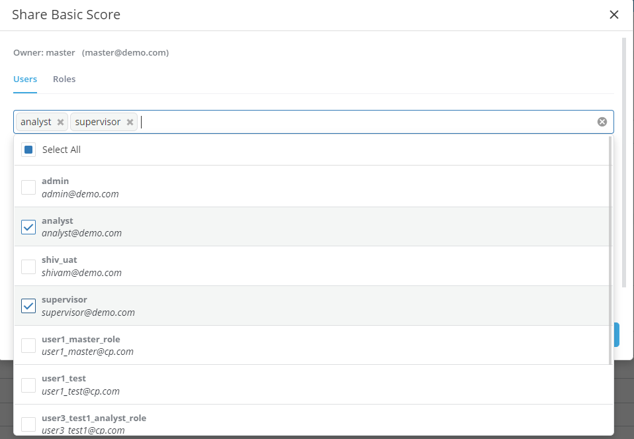Remove the analyst tag chip

tap(61, 122)
